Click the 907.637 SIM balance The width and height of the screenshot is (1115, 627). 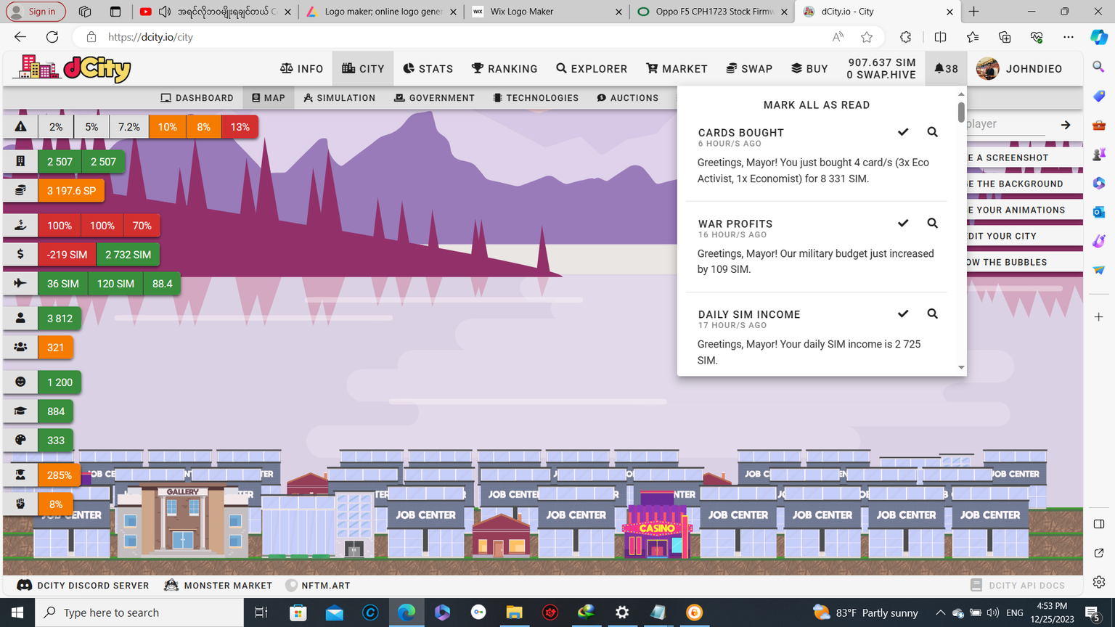pyautogui.click(x=882, y=62)
